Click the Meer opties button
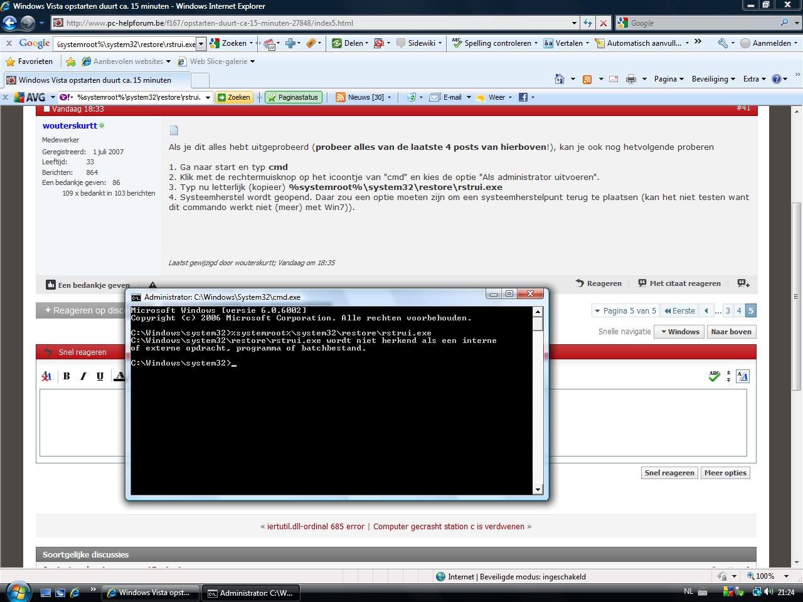 pyautogui.click(x=725, y=473)
